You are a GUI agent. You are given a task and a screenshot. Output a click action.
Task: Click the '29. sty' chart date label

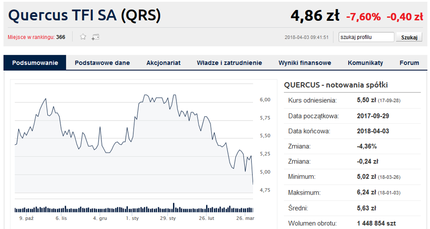pos(168,218)
